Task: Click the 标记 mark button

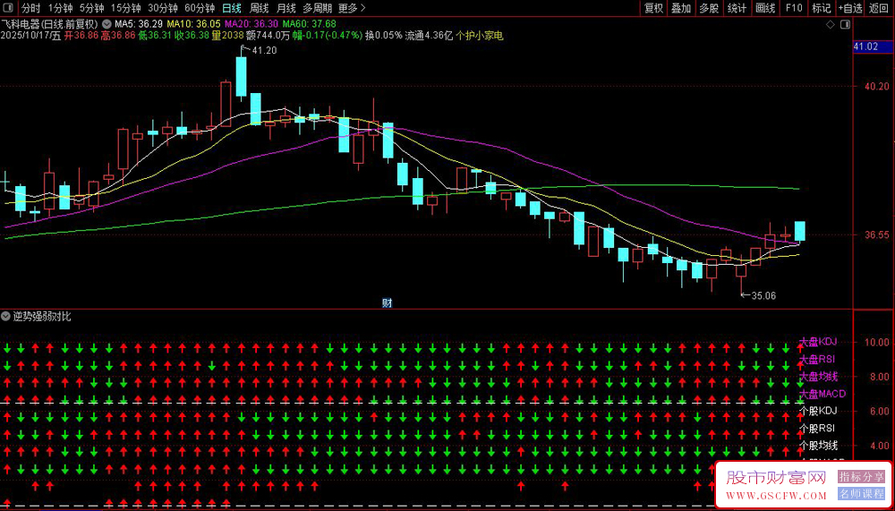Action: click(822, 8)
